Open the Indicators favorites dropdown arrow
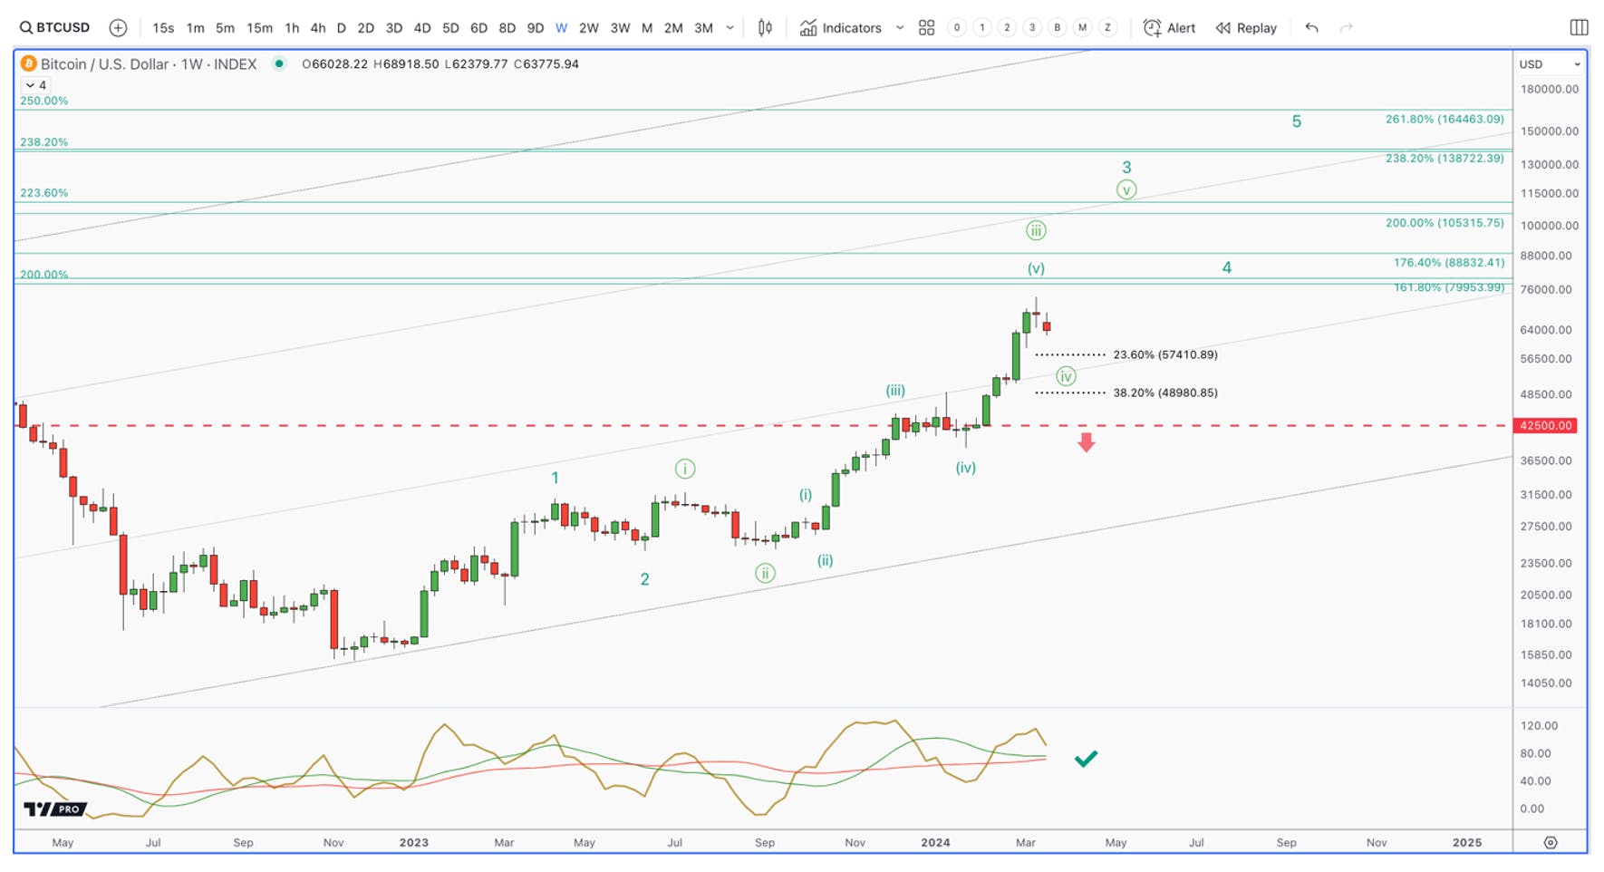1604x872 pixels. 900,27
